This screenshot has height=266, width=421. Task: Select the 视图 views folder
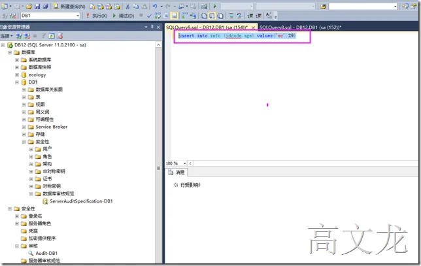(x=40, y=105)
